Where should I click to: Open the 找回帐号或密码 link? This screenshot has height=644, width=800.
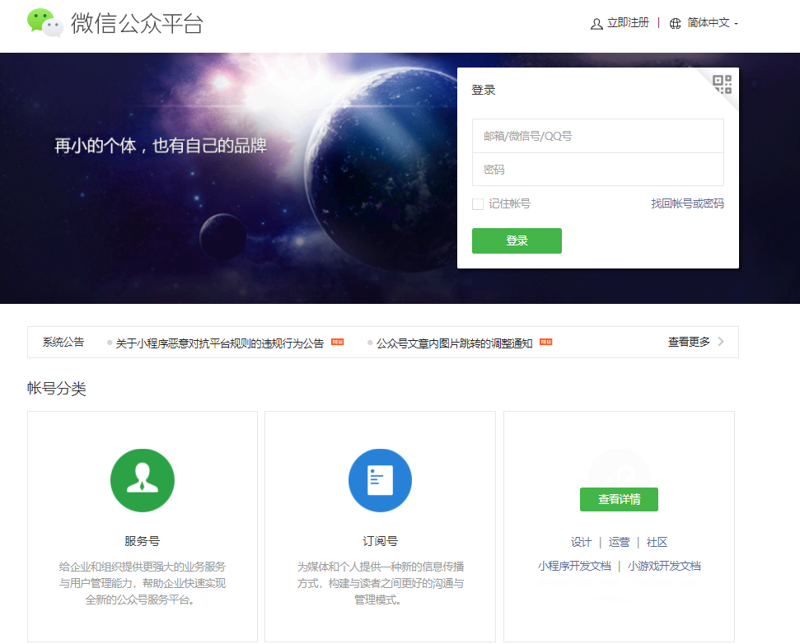[687, 203]
